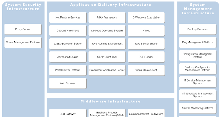The image size is (221, 117).
Task: Select the HTML box
Action: click(x=146, y=31)
